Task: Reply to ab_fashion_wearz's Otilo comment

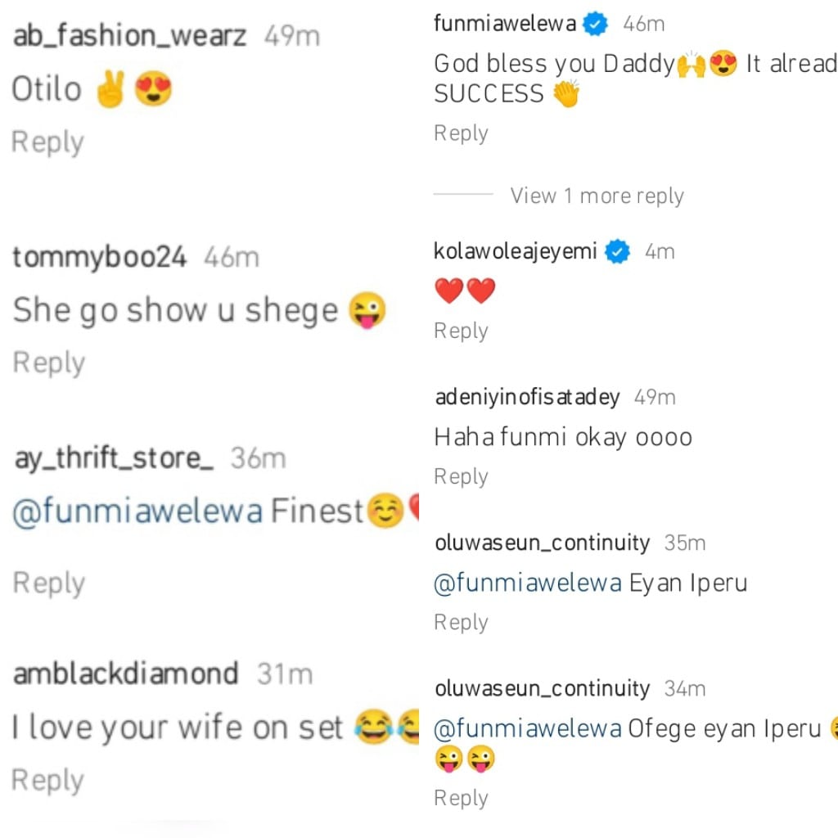Action: (47, 142)
